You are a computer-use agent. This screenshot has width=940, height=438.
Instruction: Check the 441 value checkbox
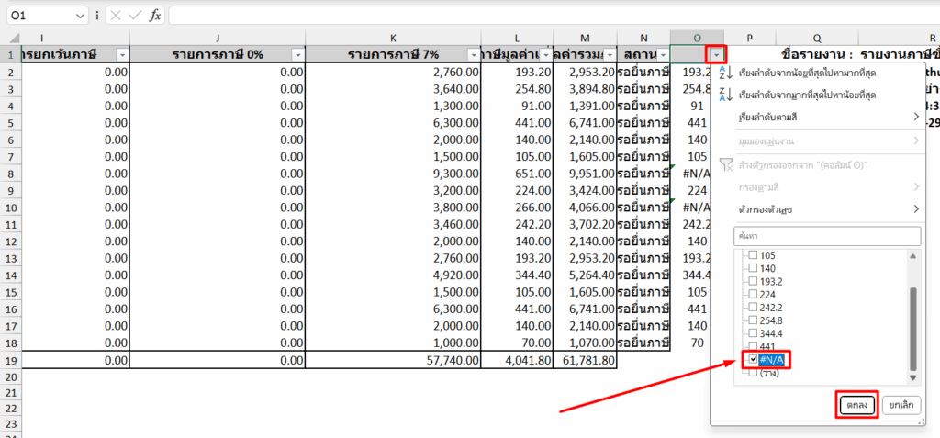pyautogui.click(x=754, y=346)
